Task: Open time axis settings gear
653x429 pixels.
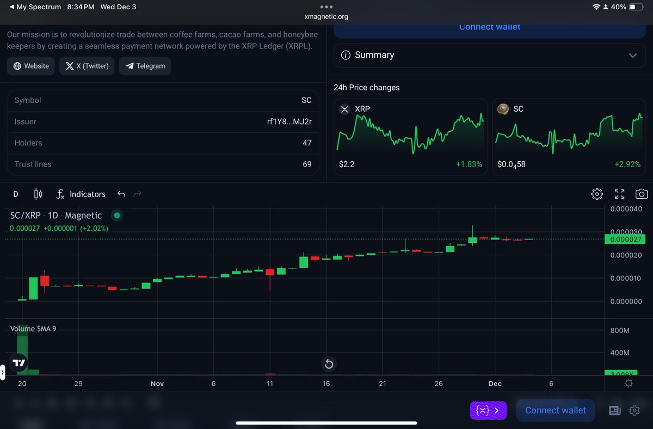Action: [x=629, y=384]
